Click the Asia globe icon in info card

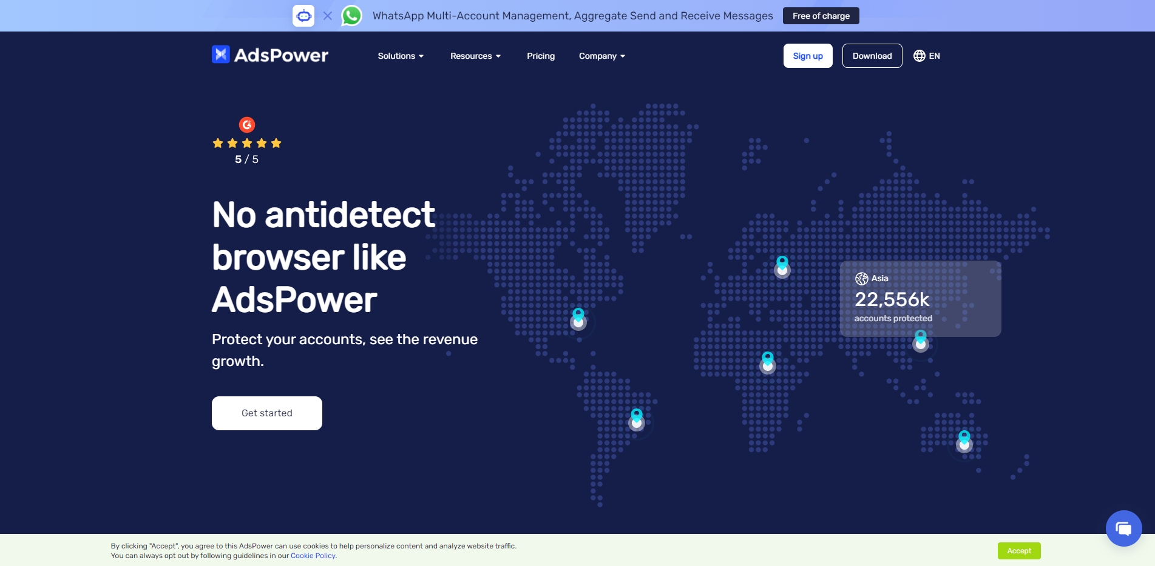point(862,279)
